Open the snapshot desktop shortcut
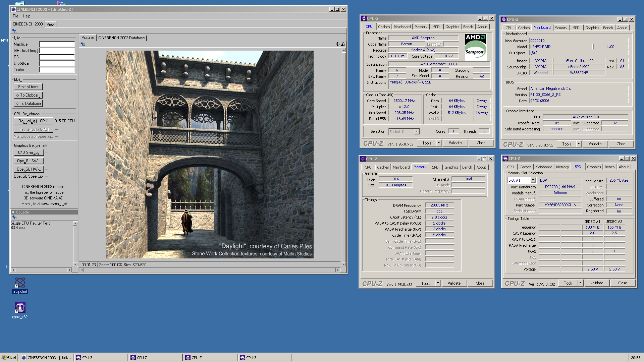 click(20, 286)
